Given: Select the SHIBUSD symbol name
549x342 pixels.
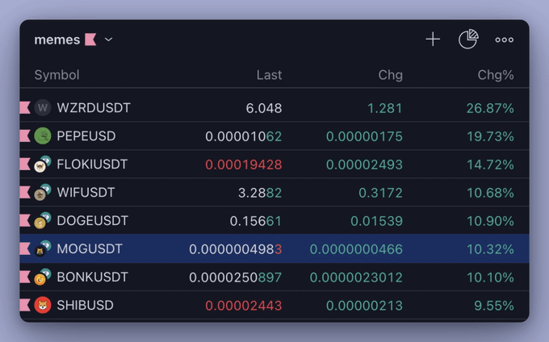Looking at the screenshot, I should [85, 305].
